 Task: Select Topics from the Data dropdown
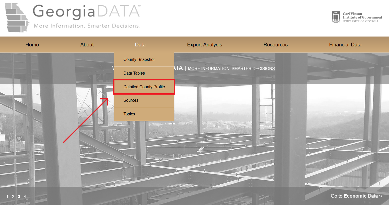pos(144,114)
